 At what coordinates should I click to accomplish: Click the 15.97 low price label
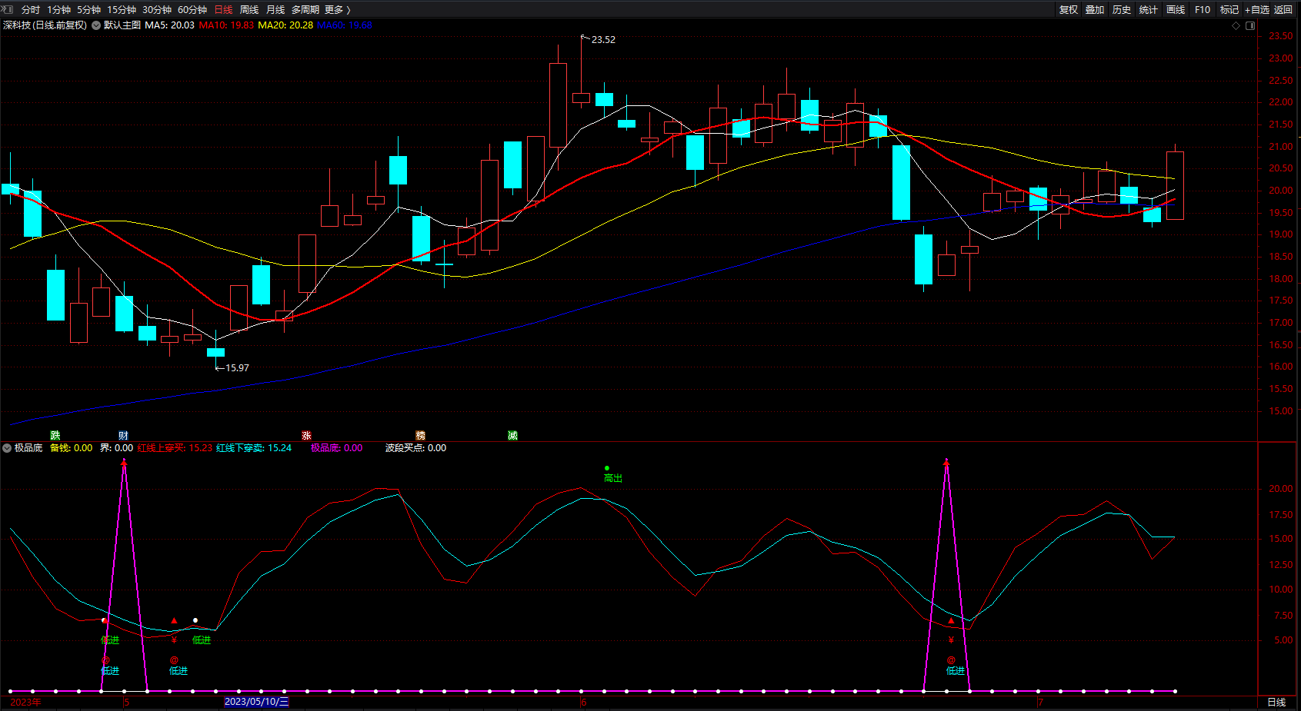coord(237,368)
